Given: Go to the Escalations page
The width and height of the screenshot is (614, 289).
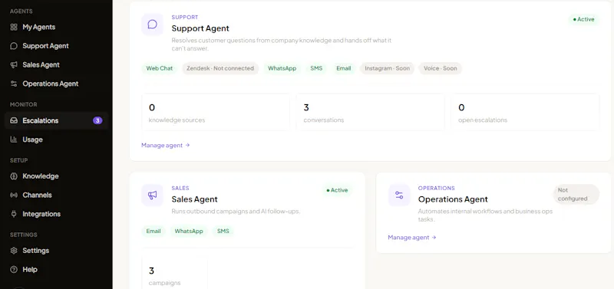Looking at the screenshot, I should point(56,120).
